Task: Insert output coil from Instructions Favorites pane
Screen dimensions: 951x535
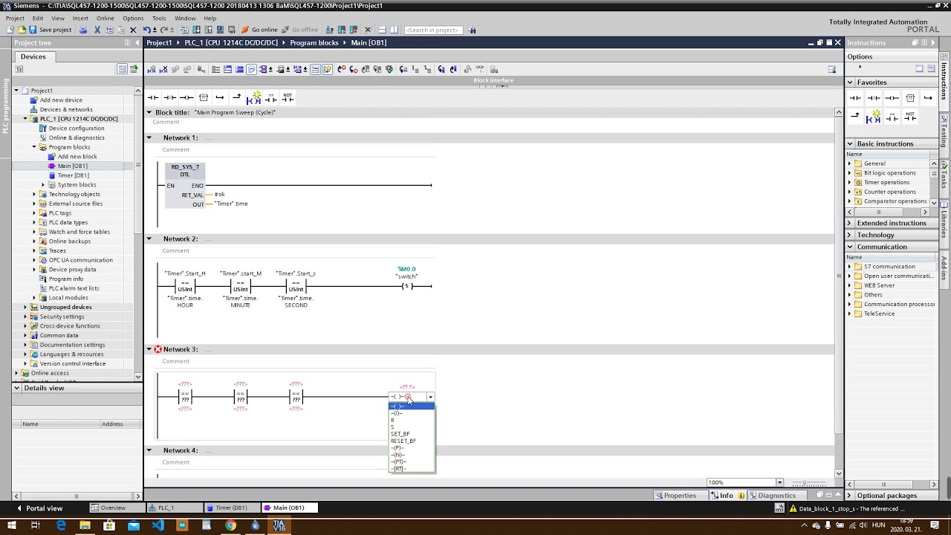Action: pyautogui.click(x=892, y=97)
